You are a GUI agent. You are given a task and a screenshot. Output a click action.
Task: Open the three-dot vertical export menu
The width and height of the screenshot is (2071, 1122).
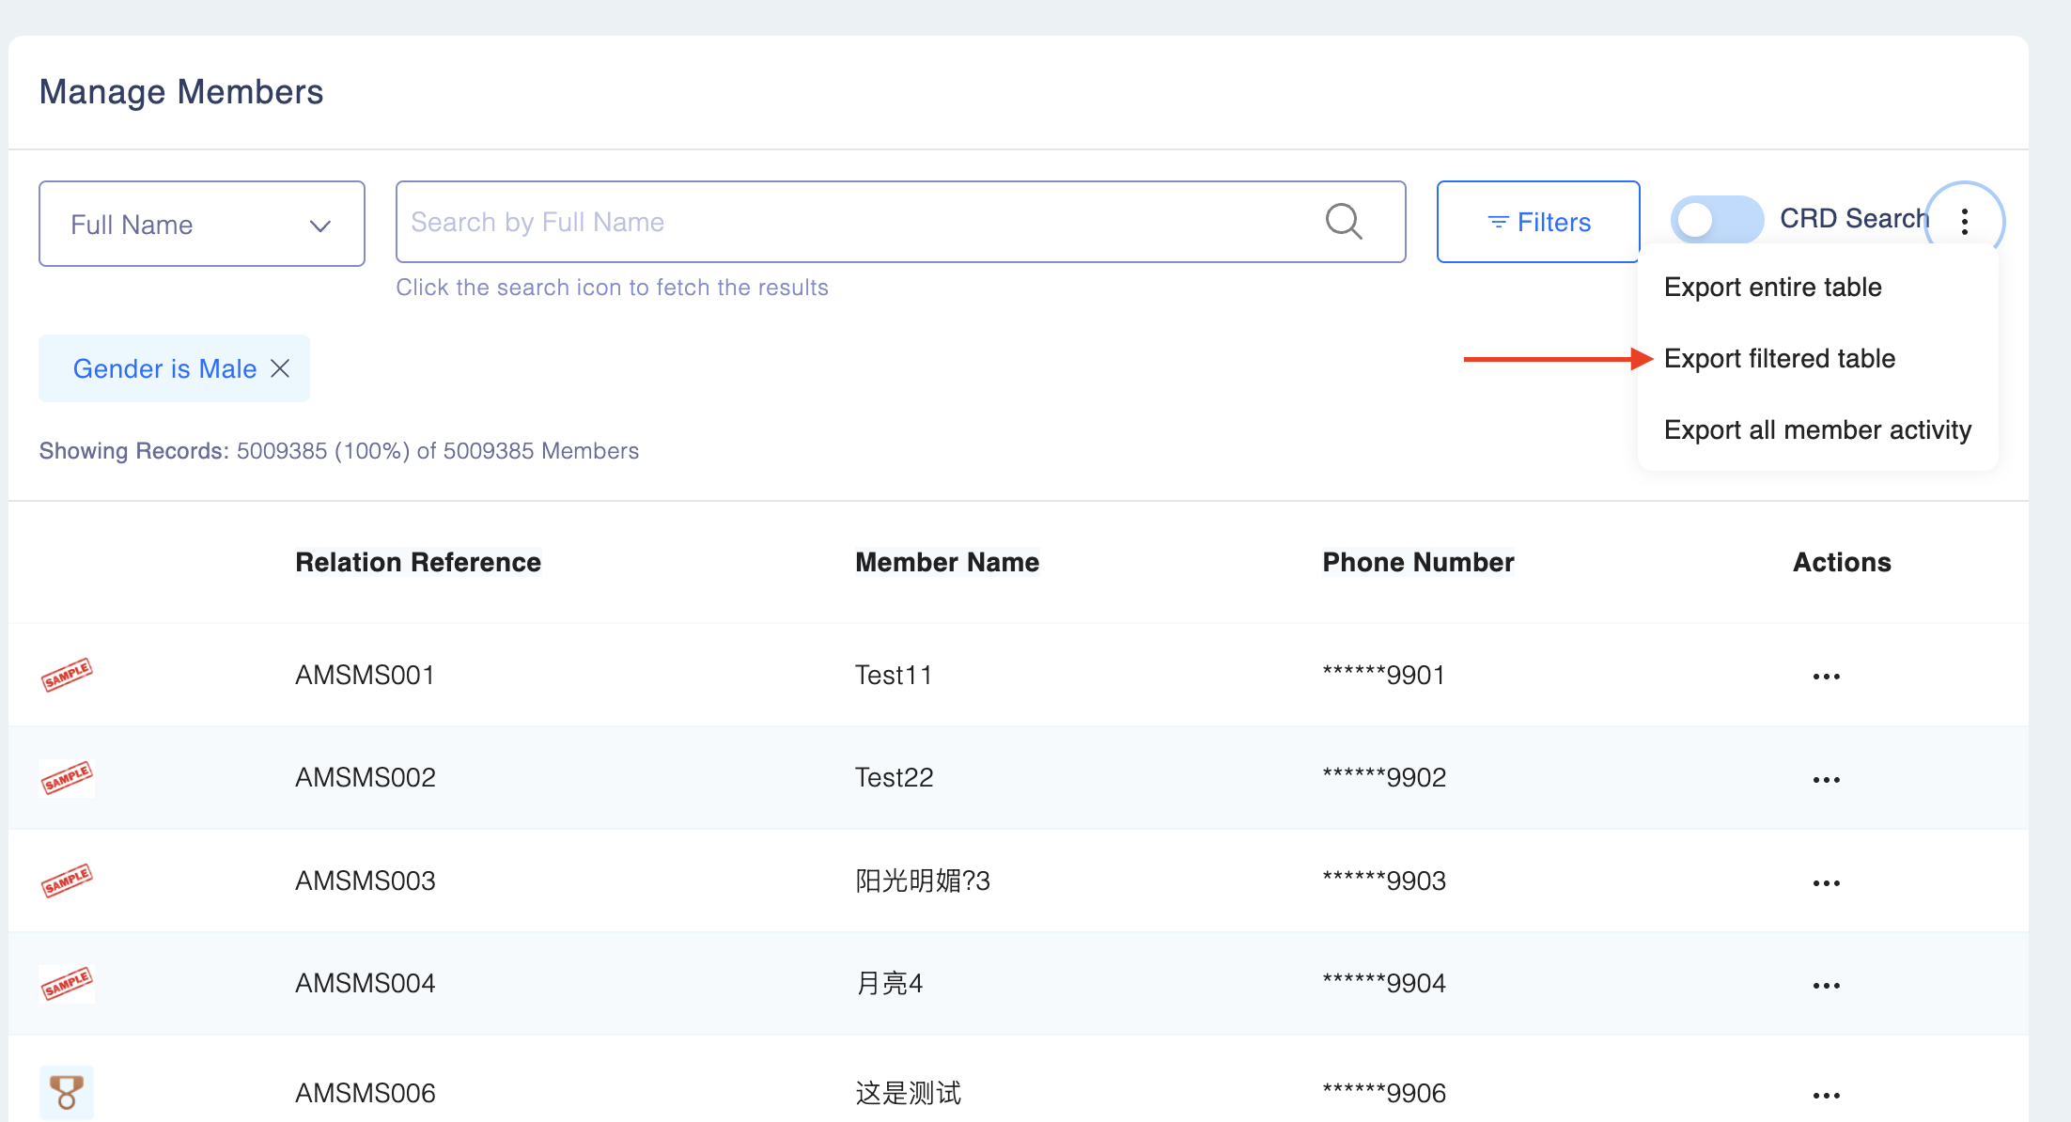(1964, 222)
